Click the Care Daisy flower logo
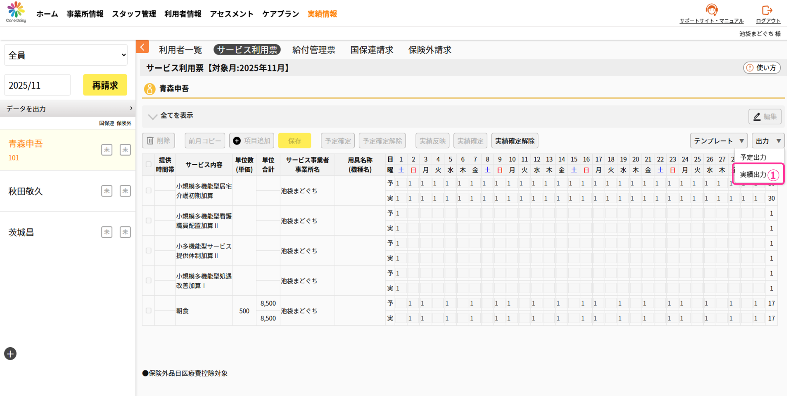 [16, 10]
